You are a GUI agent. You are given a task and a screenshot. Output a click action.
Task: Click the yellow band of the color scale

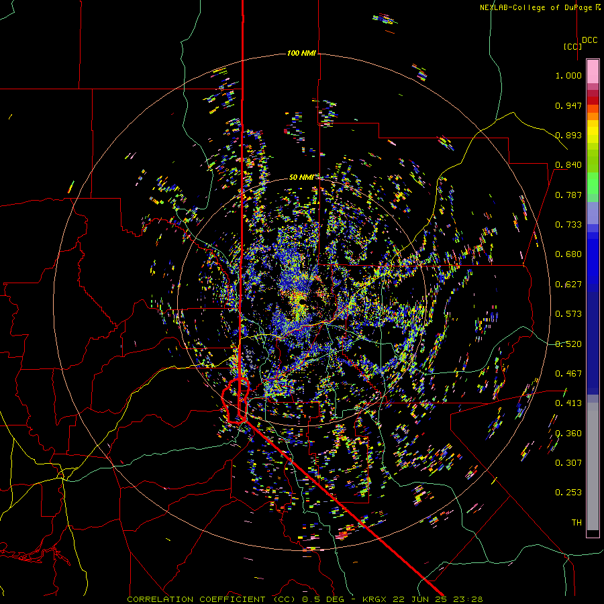point(593,132)
